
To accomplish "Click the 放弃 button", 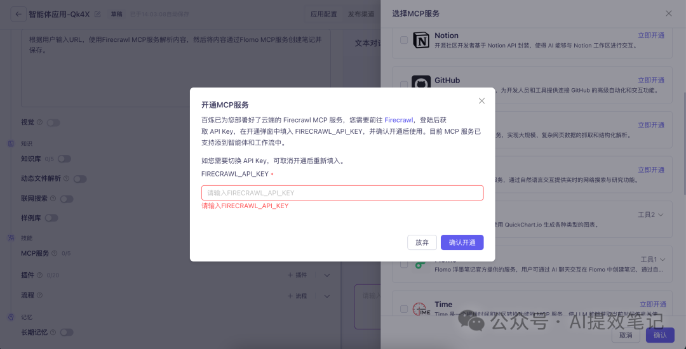I will (422, 242).
